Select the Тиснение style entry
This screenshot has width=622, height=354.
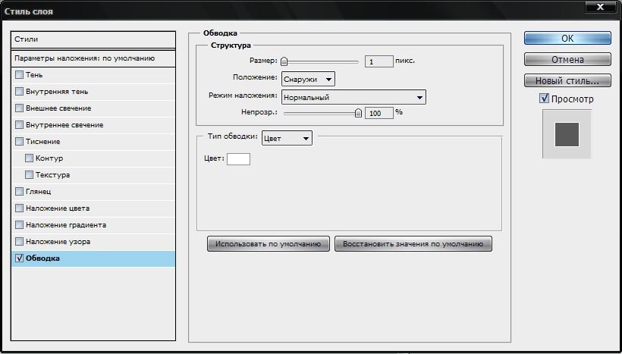coord(42,142)
